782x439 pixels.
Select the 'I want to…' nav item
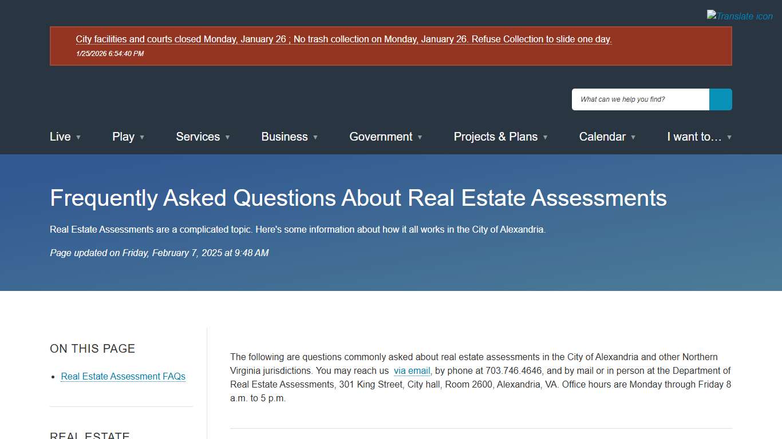point(694,137)
